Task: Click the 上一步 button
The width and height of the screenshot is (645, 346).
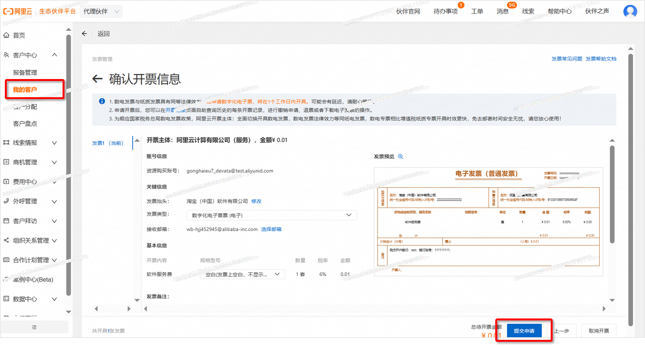Action: [x=562, y=331]
